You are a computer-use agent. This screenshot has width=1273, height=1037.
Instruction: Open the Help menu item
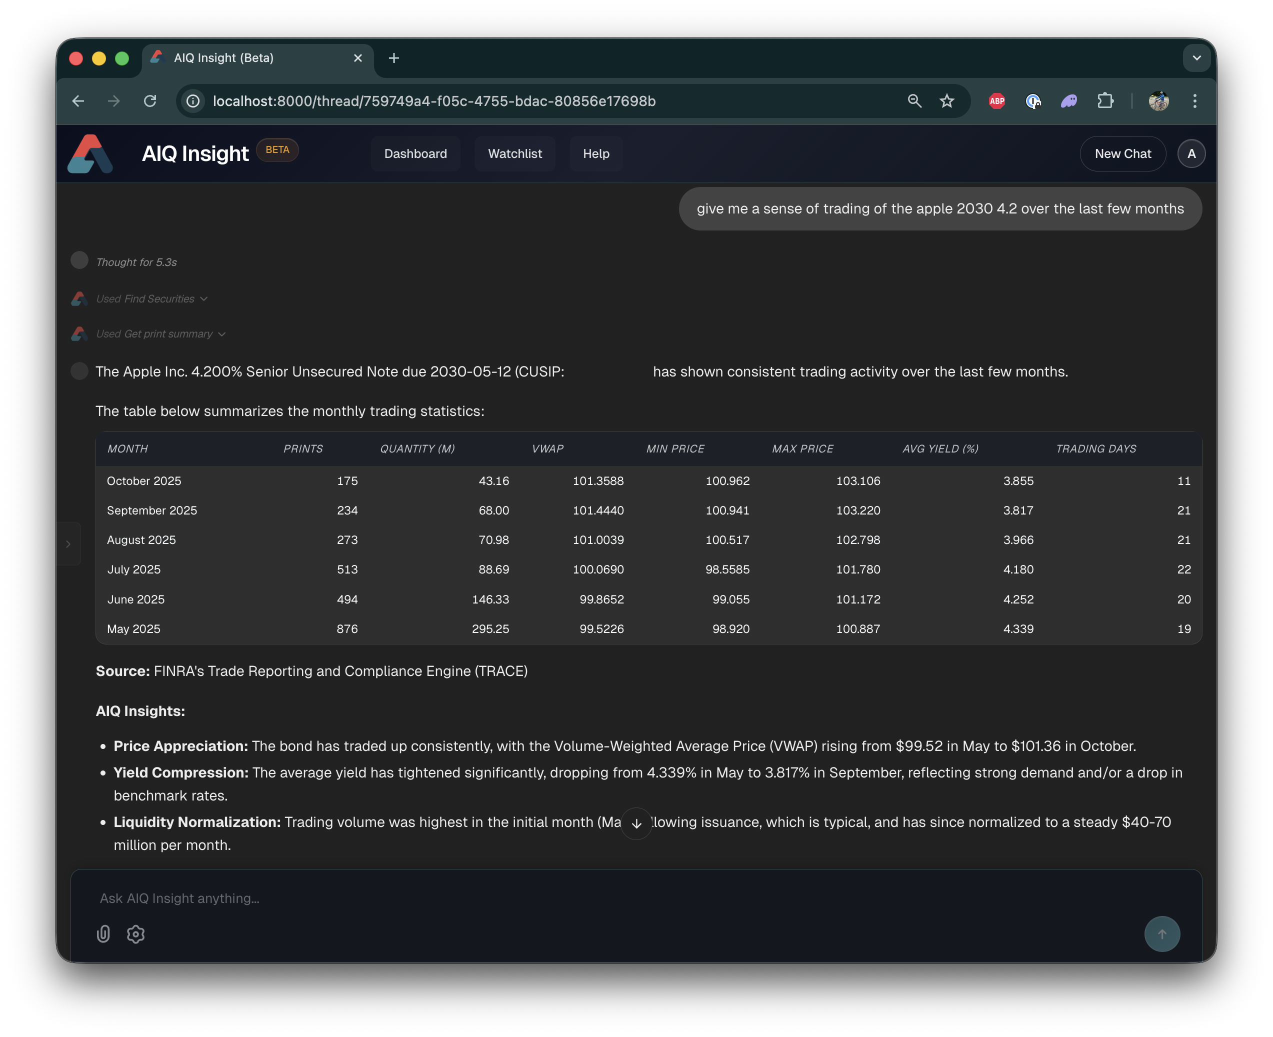(x=595, y=154)
